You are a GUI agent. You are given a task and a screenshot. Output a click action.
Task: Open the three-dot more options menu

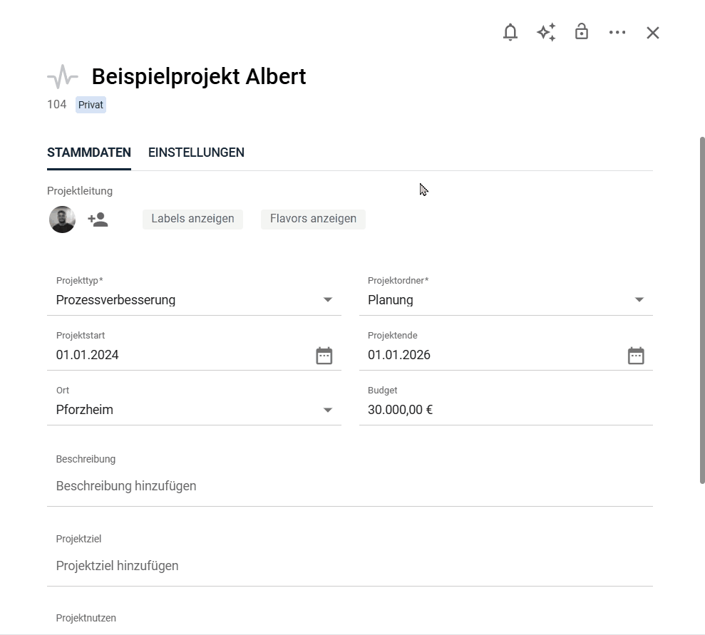click(617, 32)
